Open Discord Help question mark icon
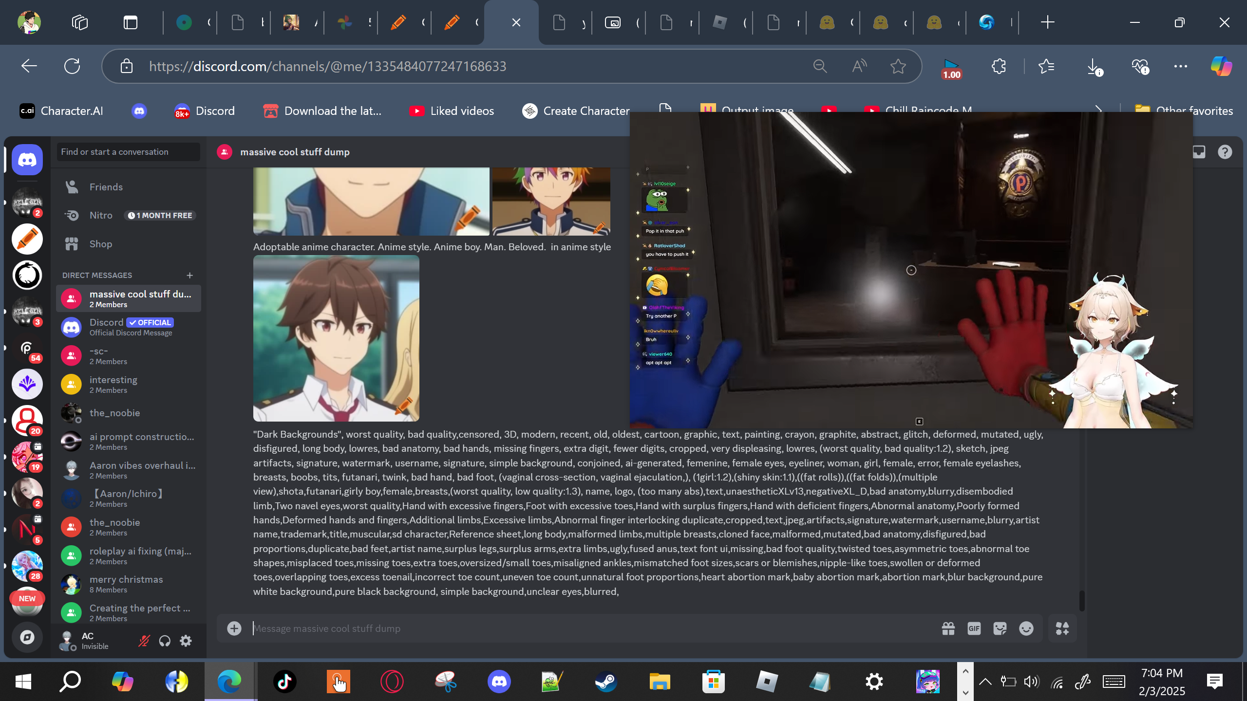This screenshot has height=701, width=1247. pyautogui.click(x=1225, y=152)
